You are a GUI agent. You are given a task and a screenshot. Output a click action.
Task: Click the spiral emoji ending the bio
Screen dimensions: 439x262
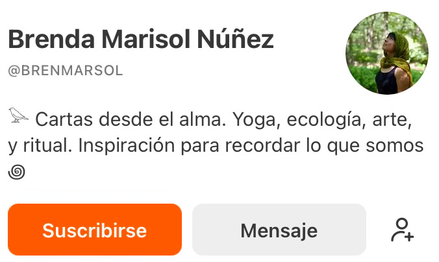click(x=16, y=172)
